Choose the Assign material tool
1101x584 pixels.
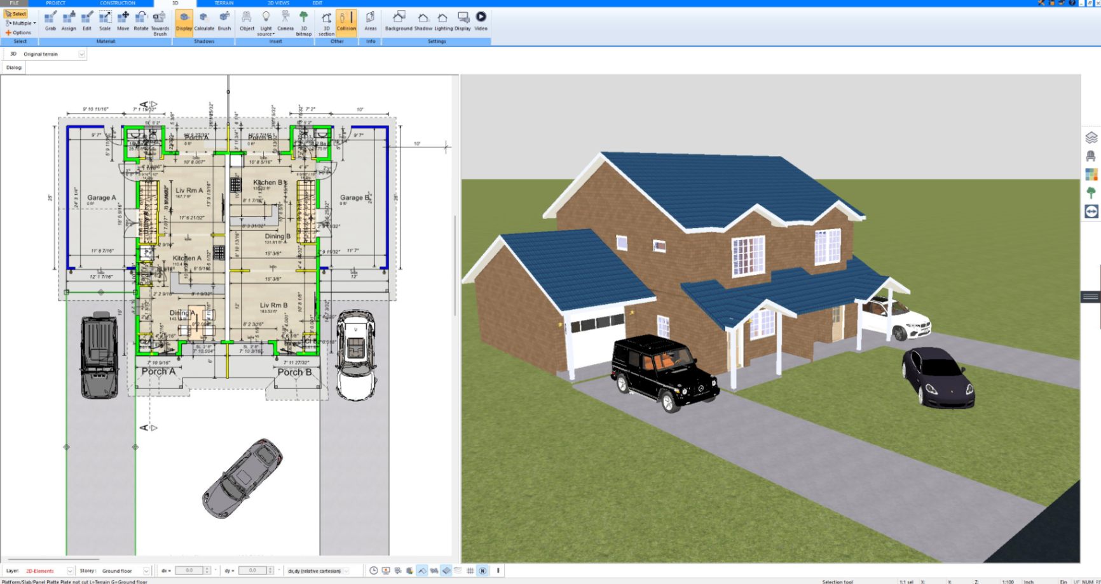(x=69, y=21)
